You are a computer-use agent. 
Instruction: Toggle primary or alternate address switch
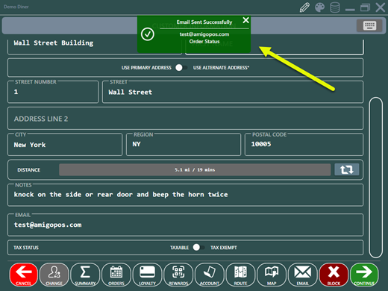(181, 68)
